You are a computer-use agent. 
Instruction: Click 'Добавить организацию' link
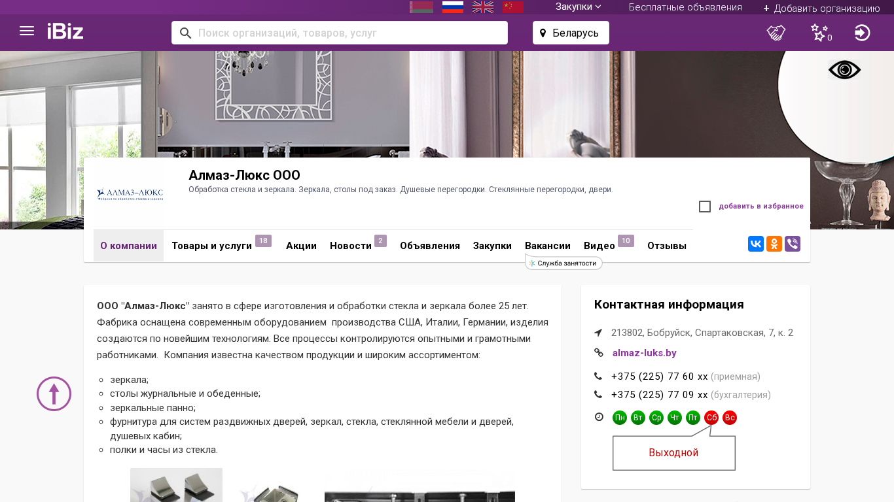[x=821, y=8]
